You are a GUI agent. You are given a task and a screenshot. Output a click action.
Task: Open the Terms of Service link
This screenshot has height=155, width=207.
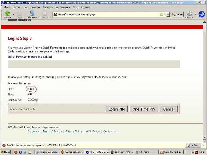tap(52, 131)
